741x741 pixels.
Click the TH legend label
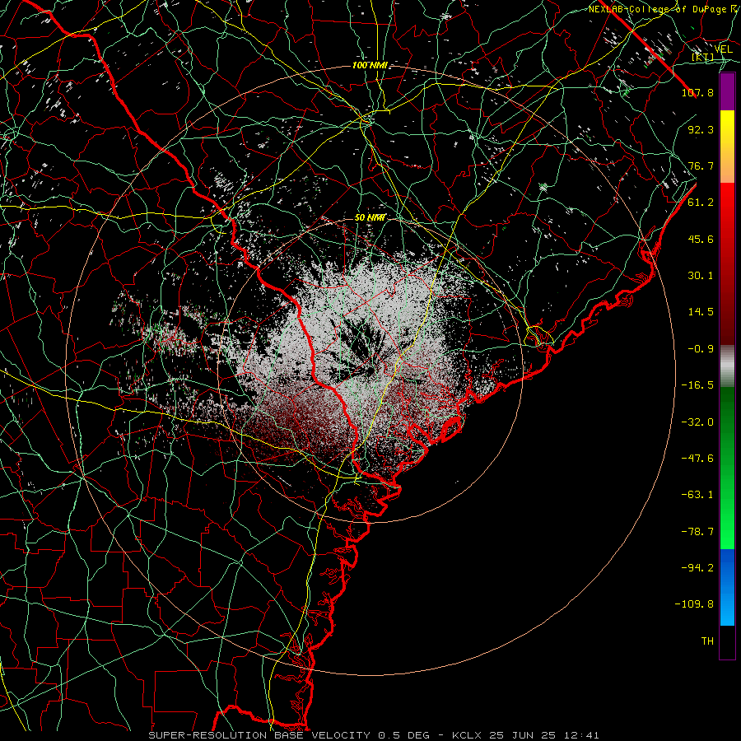[x=707, y=641]
